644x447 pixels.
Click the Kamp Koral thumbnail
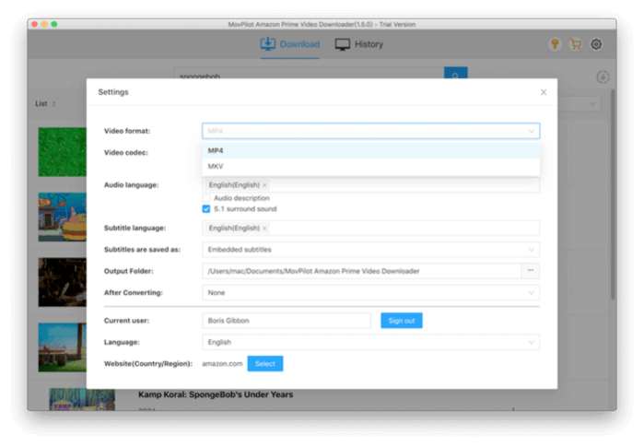(82, 399)
